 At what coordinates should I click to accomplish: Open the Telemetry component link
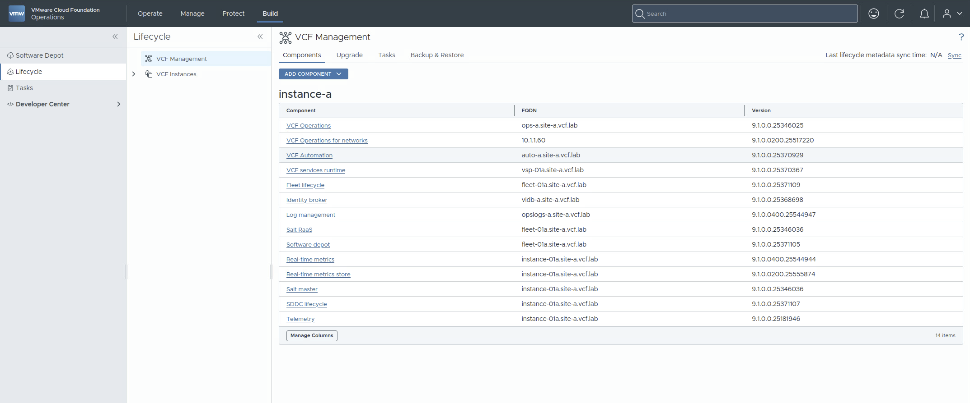click(300, 319)
